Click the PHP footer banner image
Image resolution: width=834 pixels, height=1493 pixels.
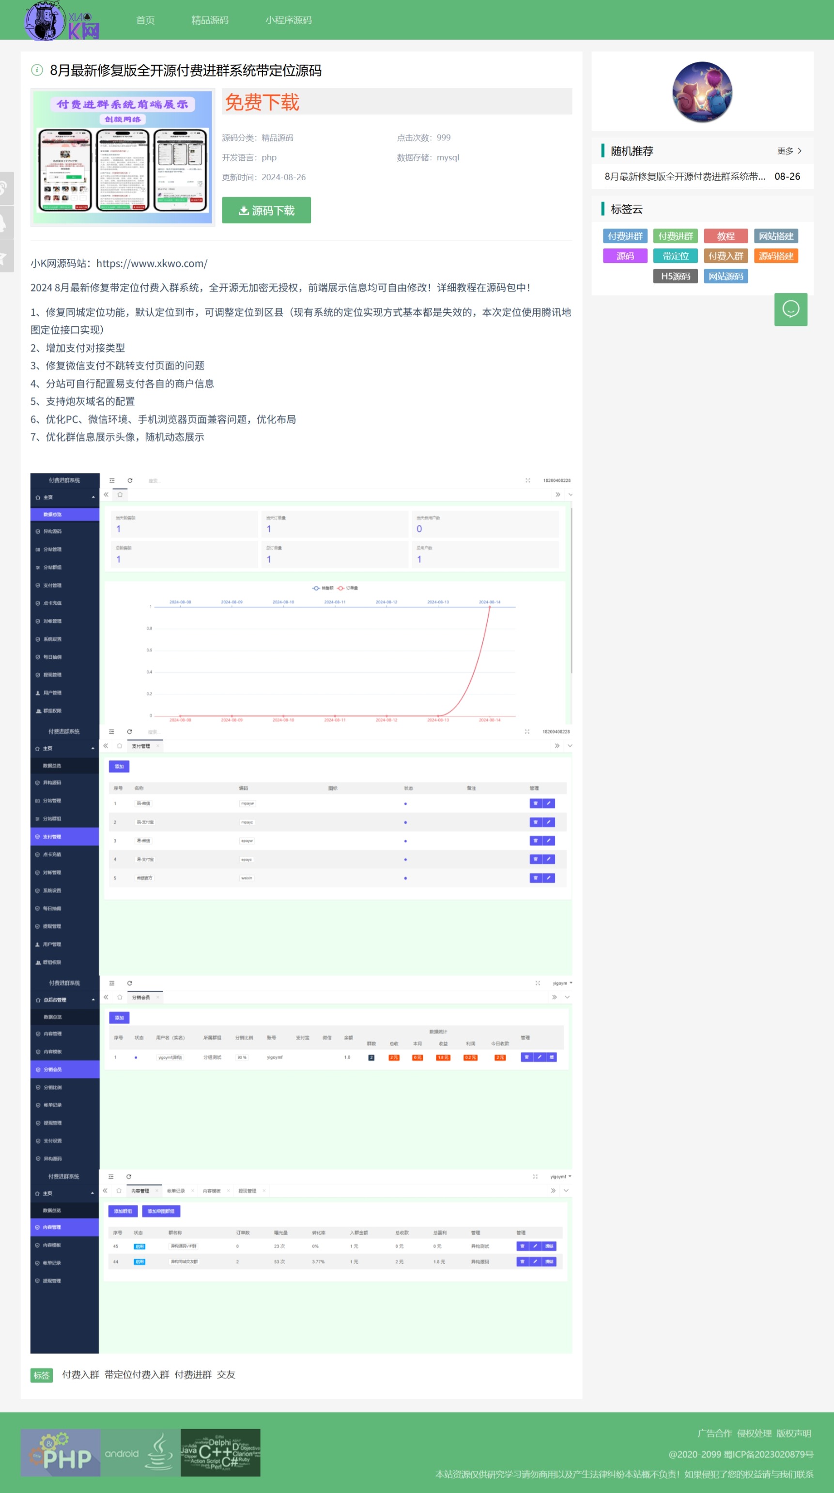coord(60,1452)
